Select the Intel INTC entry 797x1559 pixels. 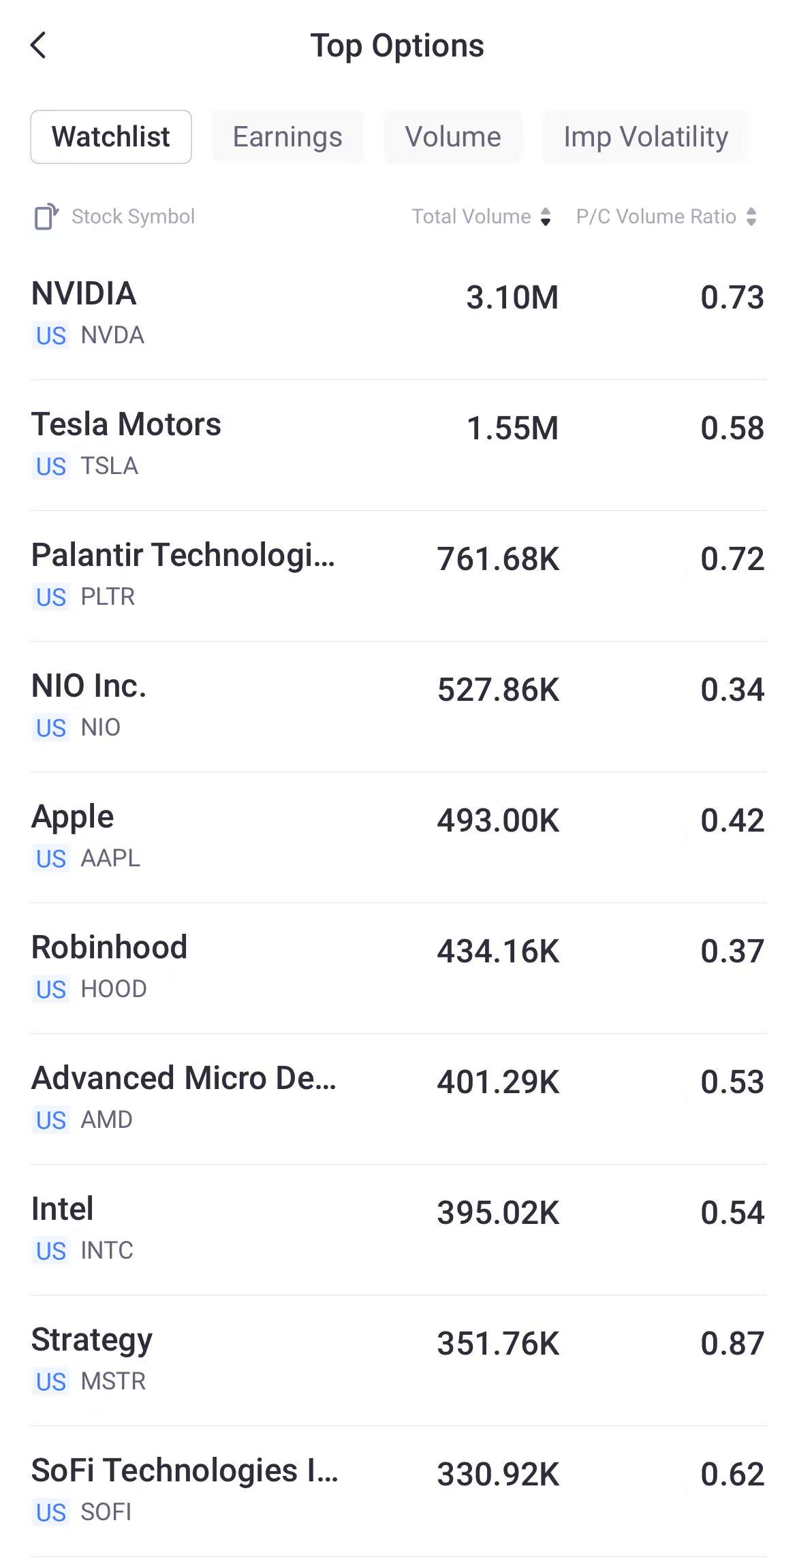pyautogui.click(x=398, y=1229)
